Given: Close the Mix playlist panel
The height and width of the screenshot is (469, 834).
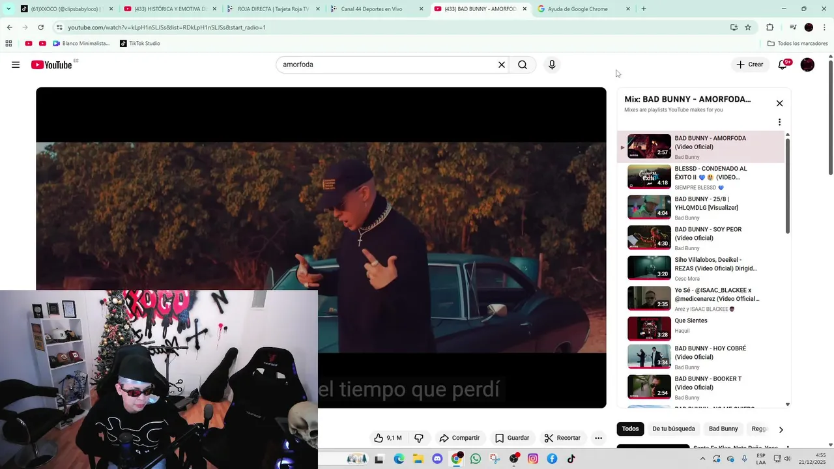Looking at the screenshot, I should click(x=779, y=104).
